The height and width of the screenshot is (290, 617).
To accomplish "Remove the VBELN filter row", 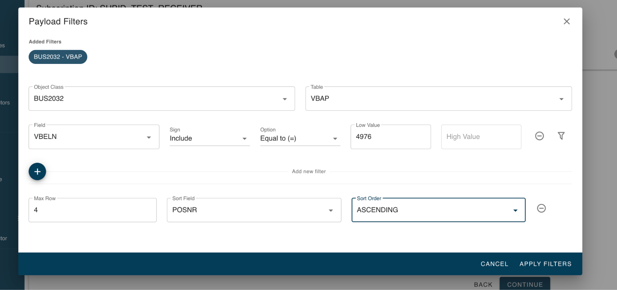I will point(539,136).
